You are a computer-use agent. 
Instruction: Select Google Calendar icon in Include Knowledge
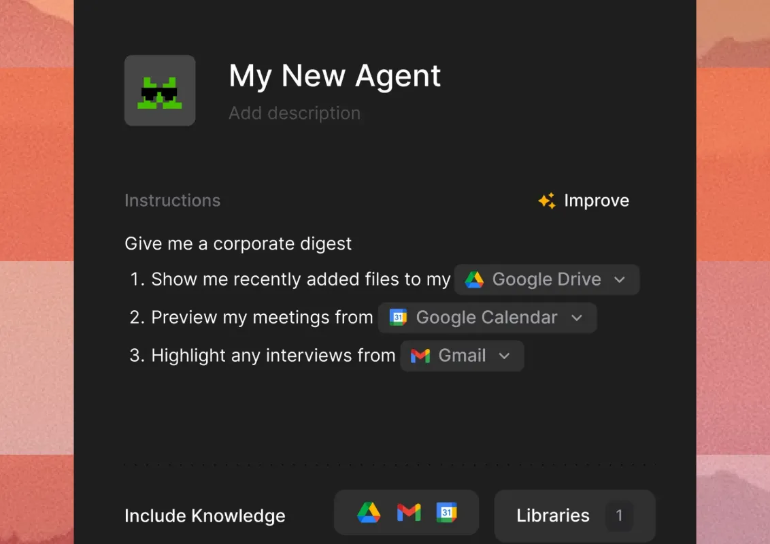point(446,513)
